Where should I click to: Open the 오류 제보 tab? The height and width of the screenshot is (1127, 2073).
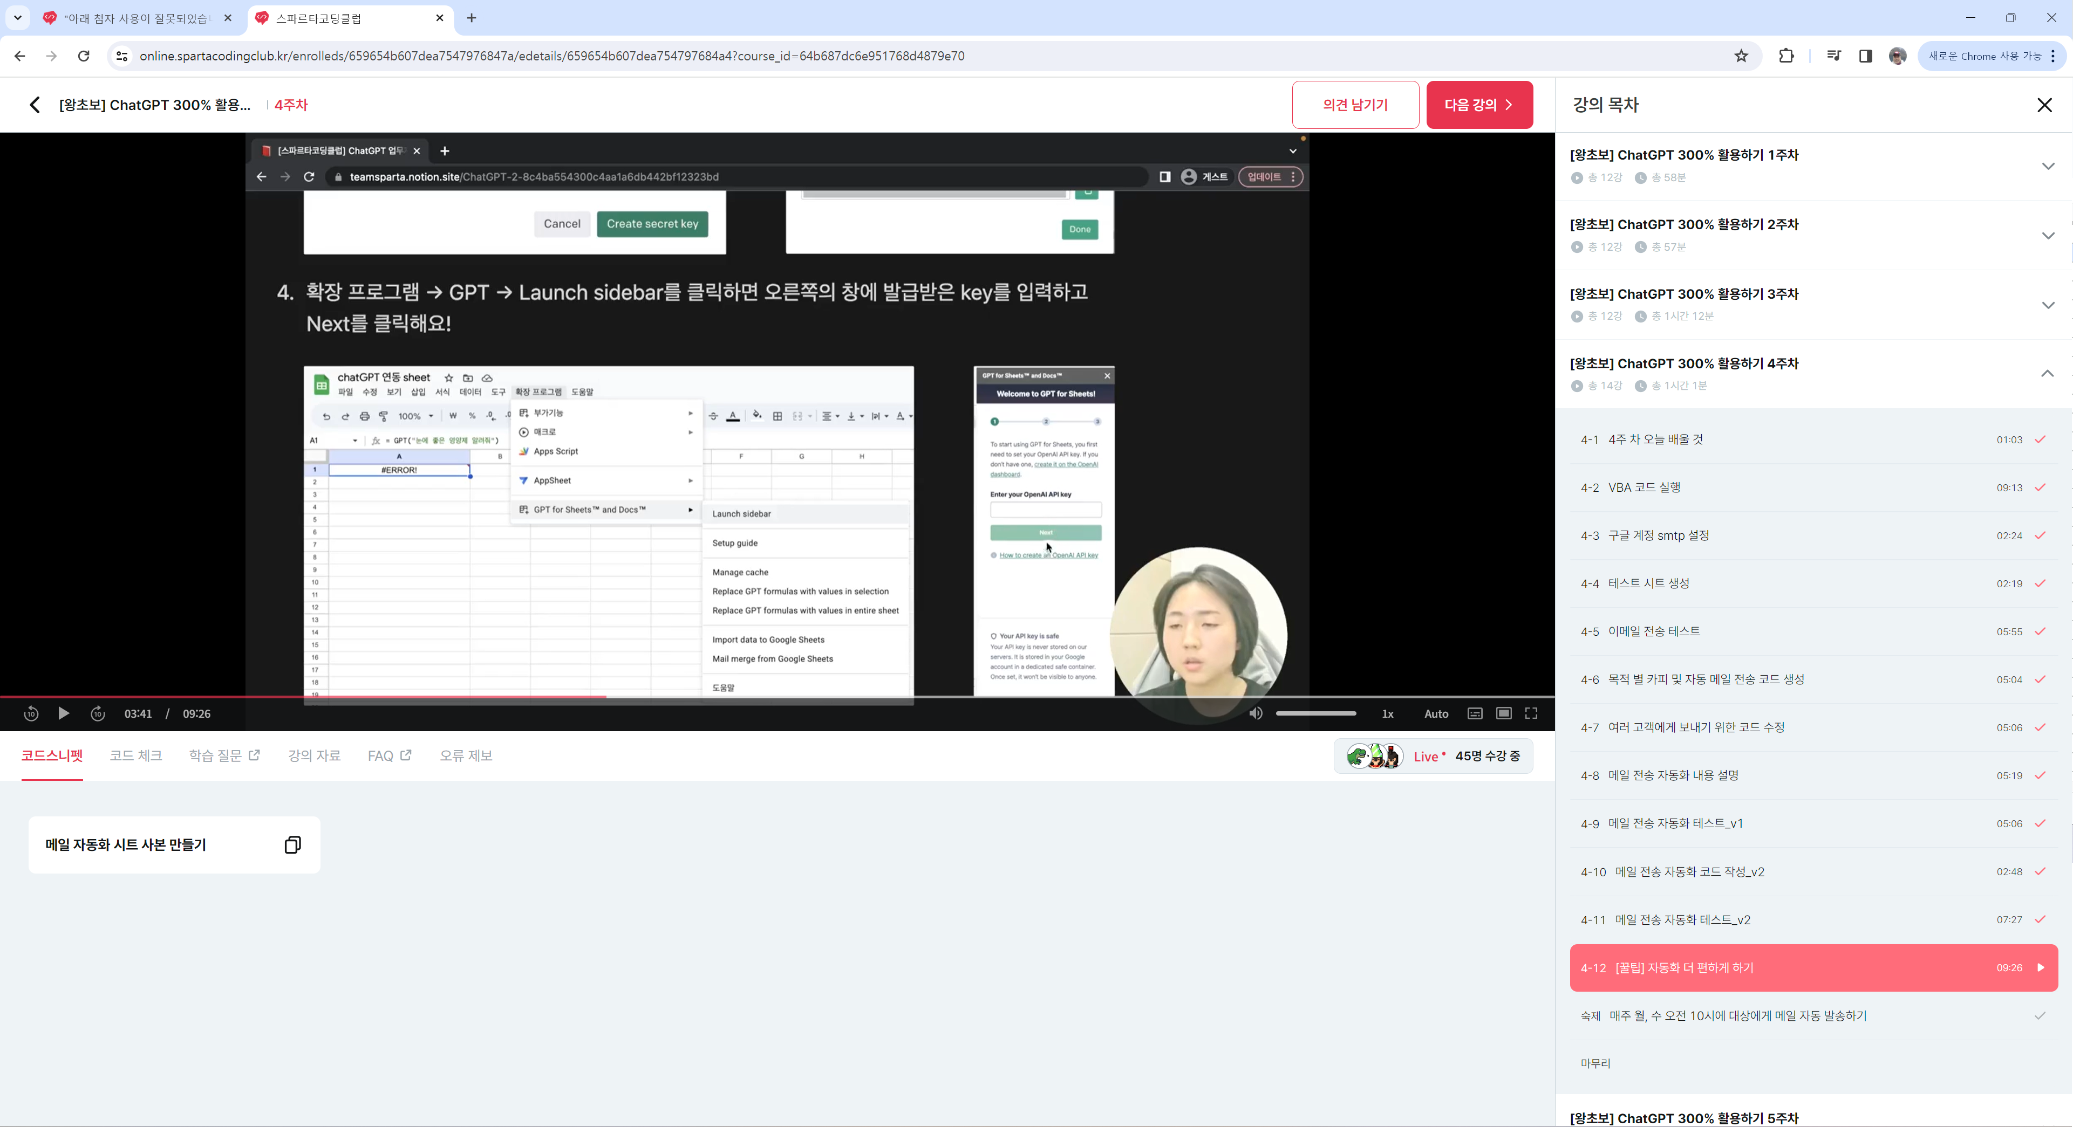(x=466, y=756)
